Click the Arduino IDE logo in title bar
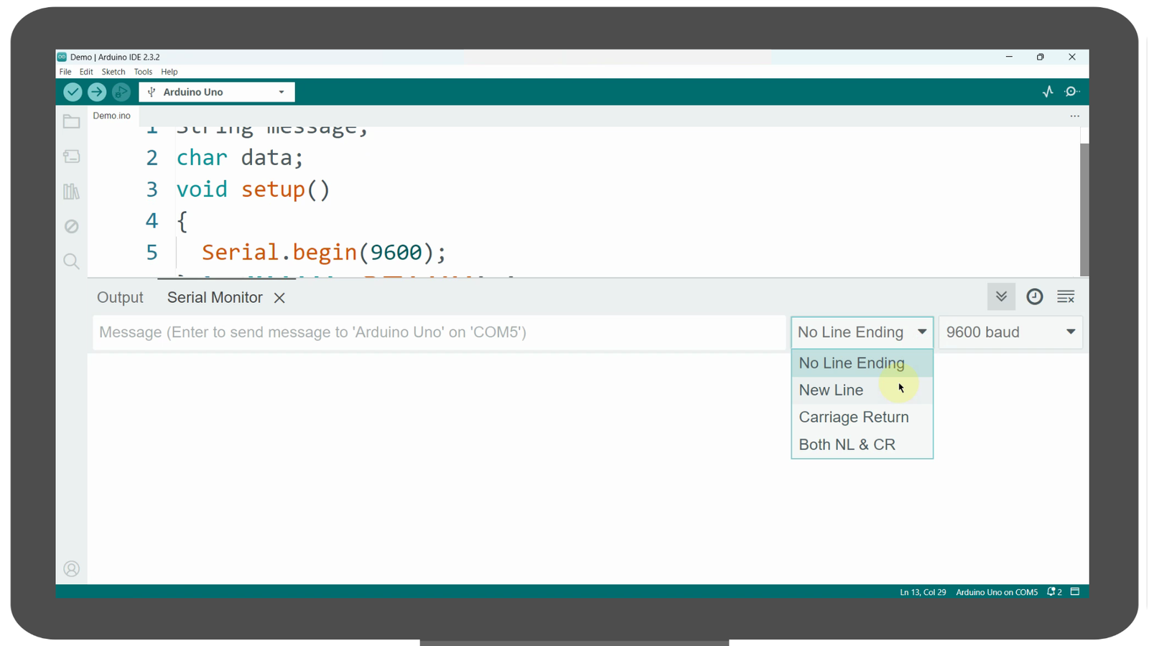This screenshot has height=646, width=1149. [x=62, y=57]
